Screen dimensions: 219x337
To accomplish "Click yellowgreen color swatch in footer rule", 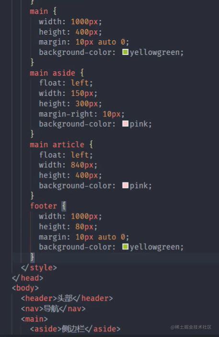I will pos(125,247).
